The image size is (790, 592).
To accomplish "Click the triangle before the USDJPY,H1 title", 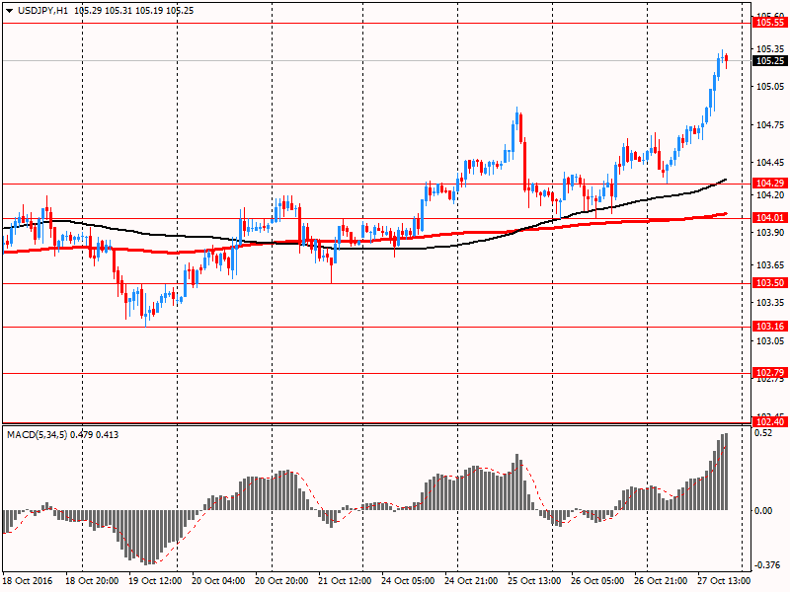I will click(x=9, y=9).
